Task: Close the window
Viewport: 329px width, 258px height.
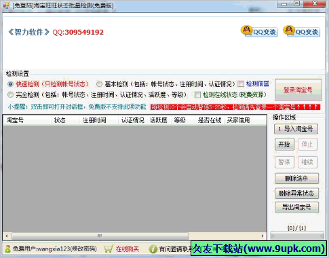Action: coord(315,4)
